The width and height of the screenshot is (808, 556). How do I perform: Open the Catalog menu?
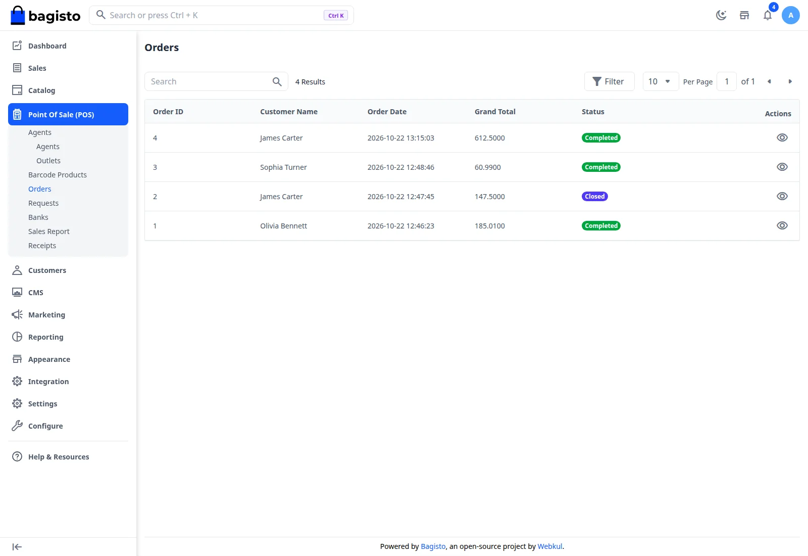68,90
